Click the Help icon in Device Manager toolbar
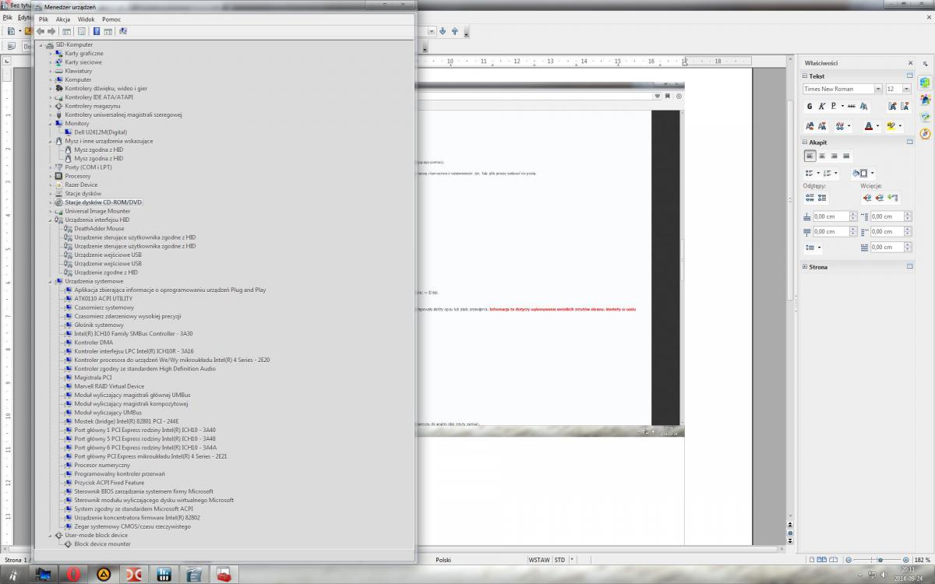The width and height of the screenshot is (935, 584). click(x=97, y=31)
